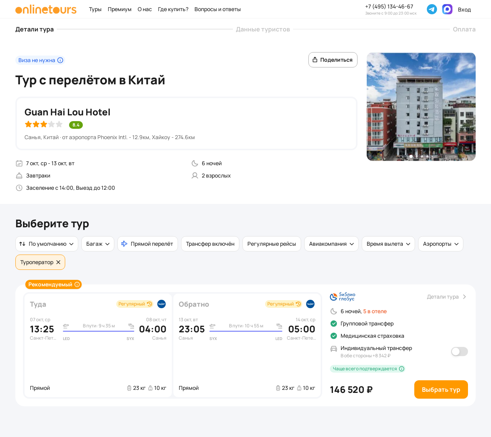This screenshot has width=491, height=437.
Task: Click airline logo in Обратно flight card
Action: tap(310, 304)
